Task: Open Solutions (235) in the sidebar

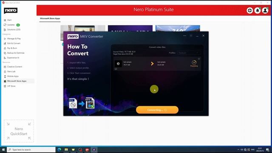Action: (x=14, y=30)
